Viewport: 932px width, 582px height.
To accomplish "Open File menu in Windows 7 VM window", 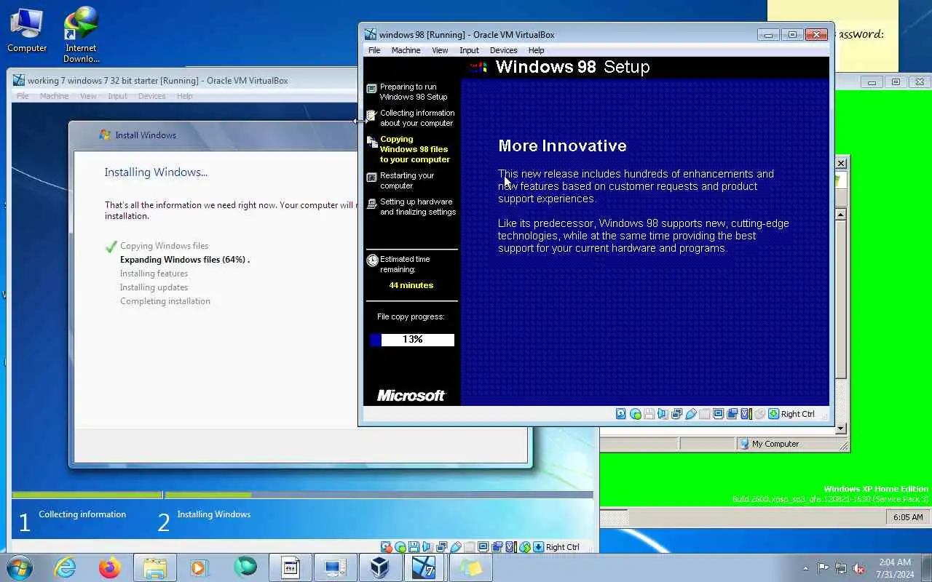I will click(x=23, y=96).
